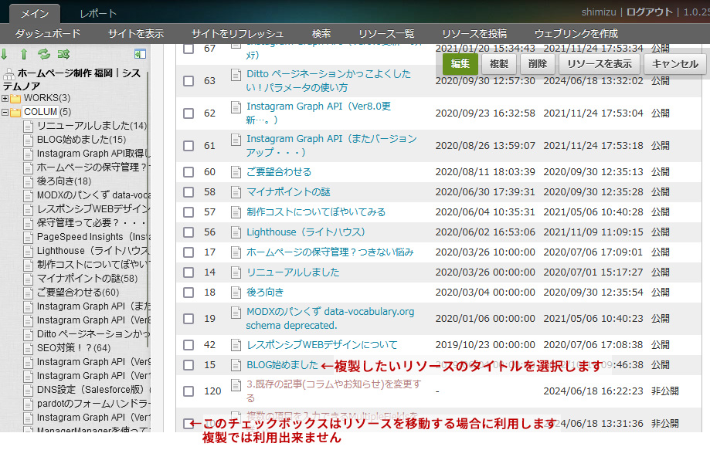Viewport: 710px width, 450px height.
Task: Check the box for resource ID 63
Action: coord(189,81)
